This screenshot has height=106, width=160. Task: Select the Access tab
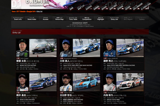[46, 19]
